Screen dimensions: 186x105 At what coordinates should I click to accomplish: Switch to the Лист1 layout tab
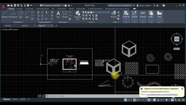[x=15, y=99]
